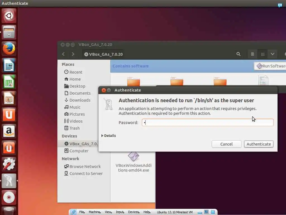This screenshot has height=215, width=286.
Task: Click notification indicator in top panel
Action: coord(280,5)
